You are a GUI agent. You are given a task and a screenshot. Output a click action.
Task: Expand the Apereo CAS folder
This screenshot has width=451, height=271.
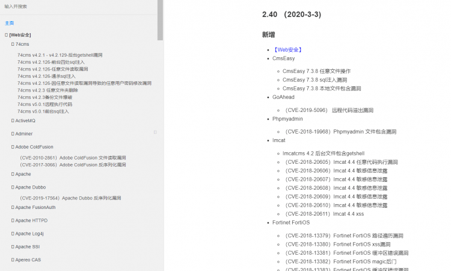pyautogui.click(x=26, y=260)
